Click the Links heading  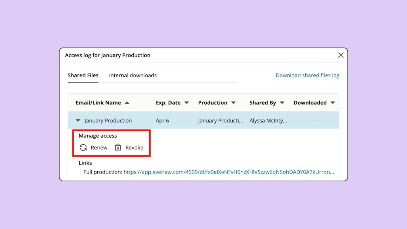pos(85,163)
